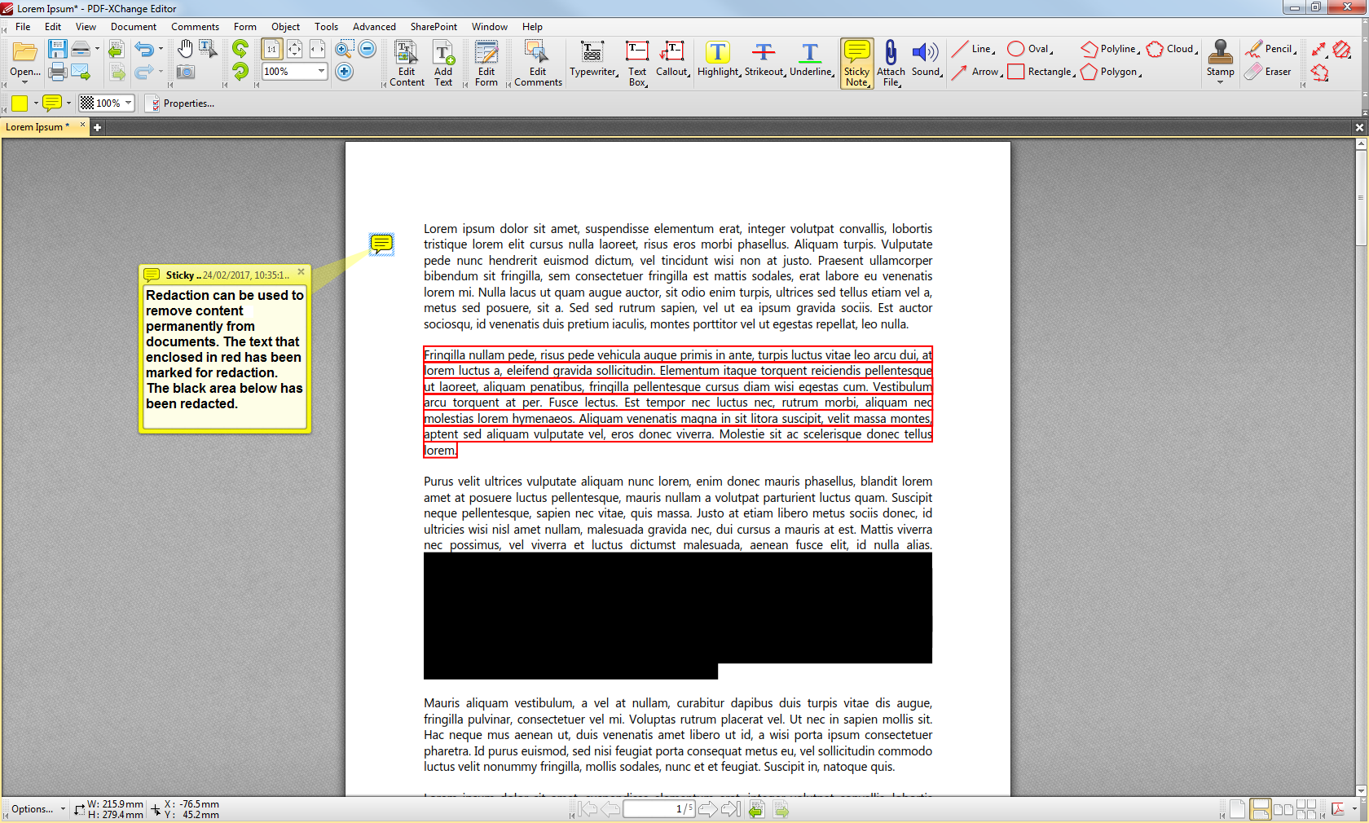Activate the Edit Comments tool

(538, 64)
